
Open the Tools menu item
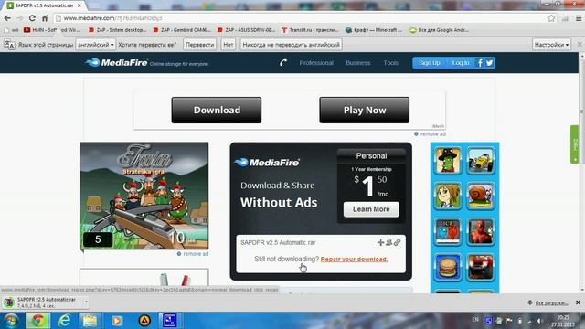click(x=390, y=63)
